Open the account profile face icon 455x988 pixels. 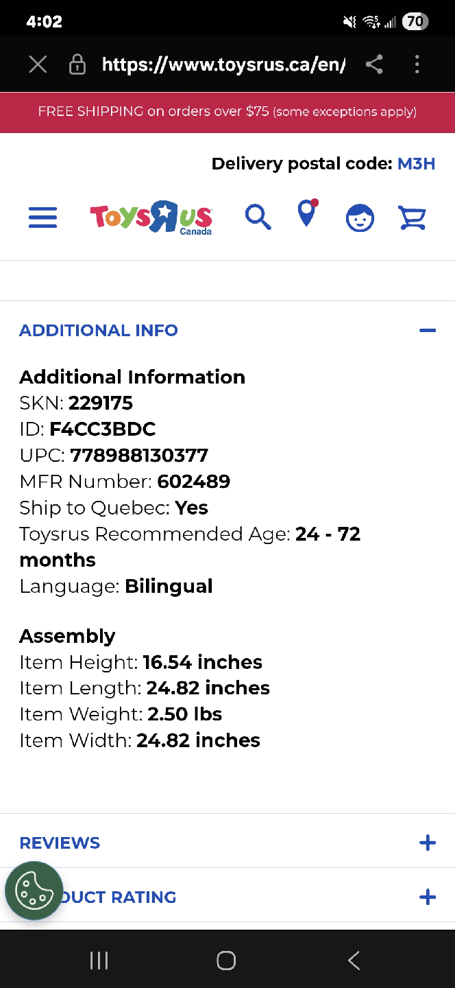[x=360, y=218]
